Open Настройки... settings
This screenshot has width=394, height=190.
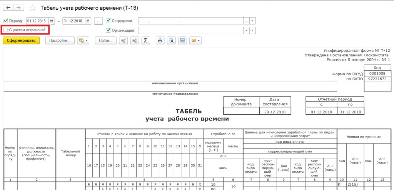(60, 40)
